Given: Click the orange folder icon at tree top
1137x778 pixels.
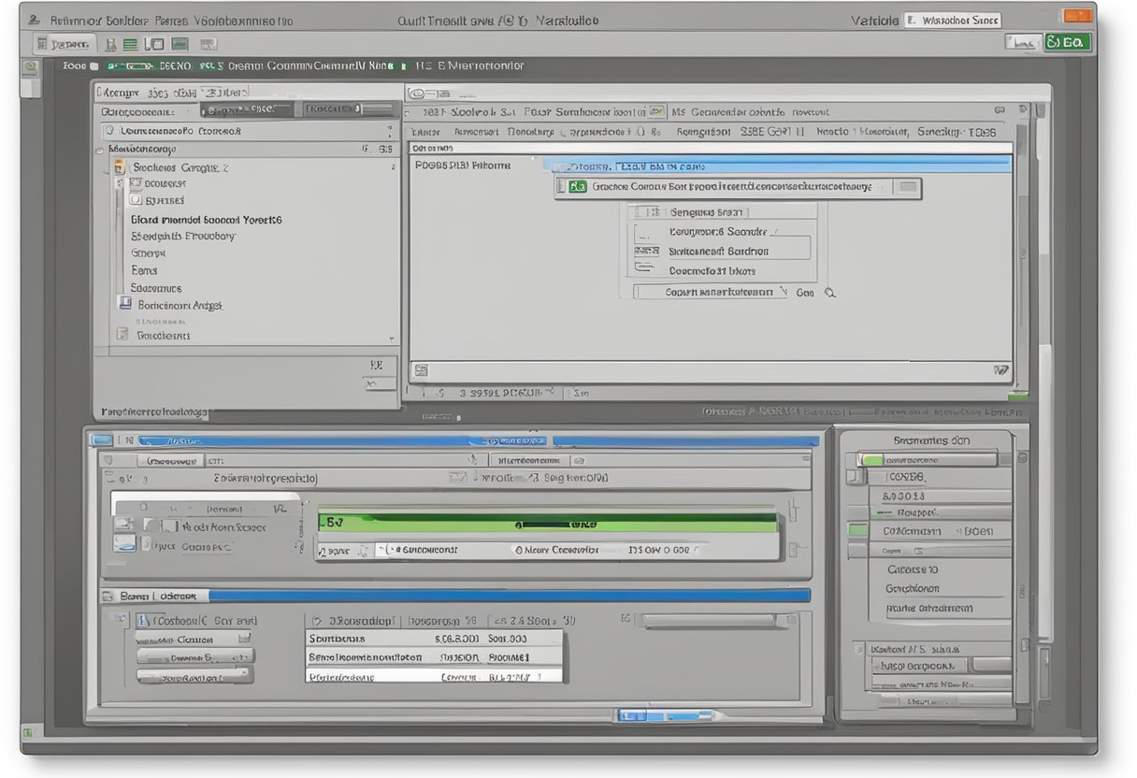Looking at the screenshot, I should coord(119,167).
